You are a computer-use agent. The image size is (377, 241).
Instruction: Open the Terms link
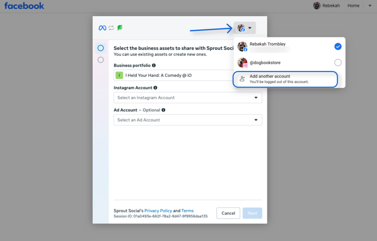tap(187, 211)
